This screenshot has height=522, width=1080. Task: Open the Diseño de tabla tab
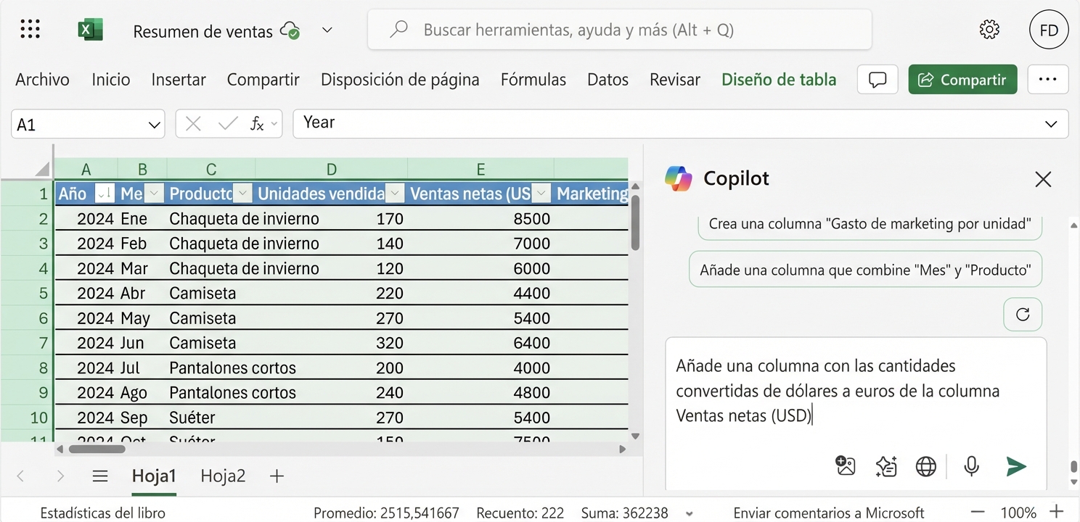(x=779, y=79)
